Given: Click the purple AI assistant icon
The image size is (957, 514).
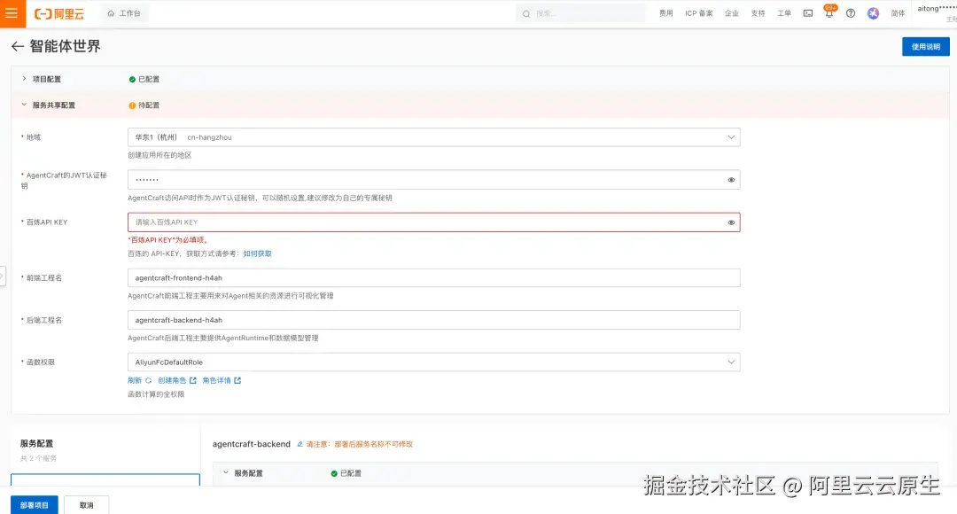Looking at the screenshot, I should point(874,13).
